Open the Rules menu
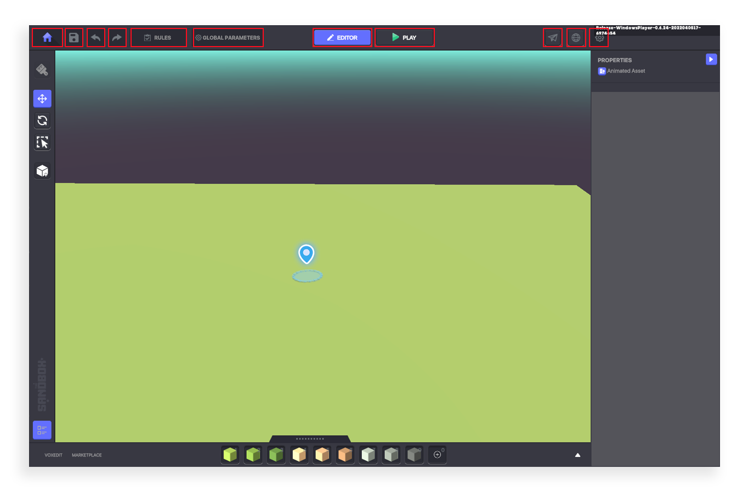The height and width of the screenshot is (491, 737). tap(158, 38)
